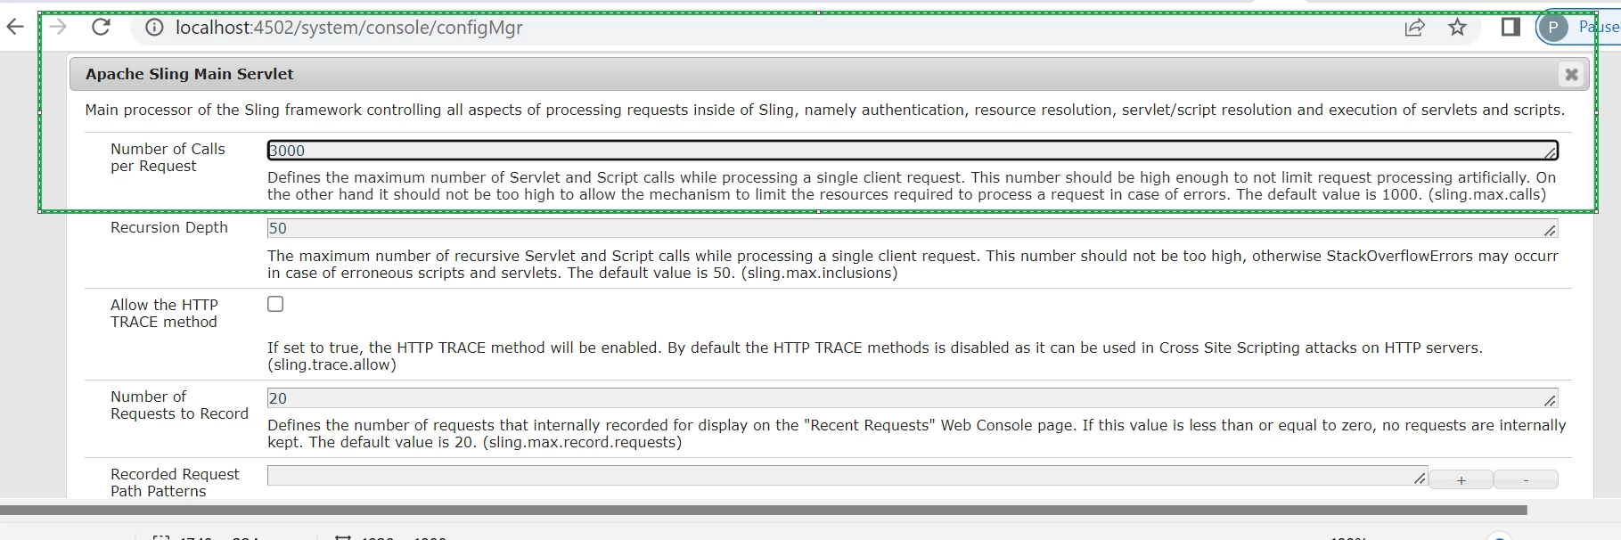The image size is (1621, 540).
Task: Click the 'Recorded Request Path Patterns' label
Action: click(x=175, y=483)
